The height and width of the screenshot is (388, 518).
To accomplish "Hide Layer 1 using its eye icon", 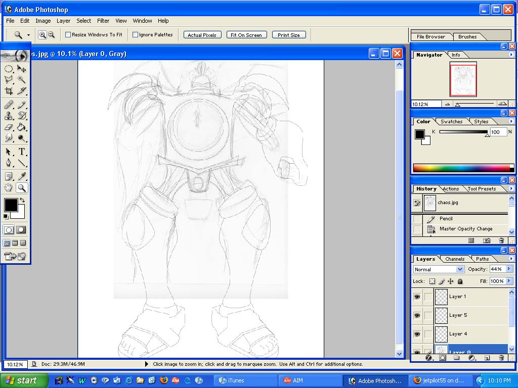I will [417, 297].
